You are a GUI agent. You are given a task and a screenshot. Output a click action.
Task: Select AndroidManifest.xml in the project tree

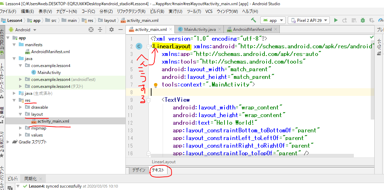50,52
